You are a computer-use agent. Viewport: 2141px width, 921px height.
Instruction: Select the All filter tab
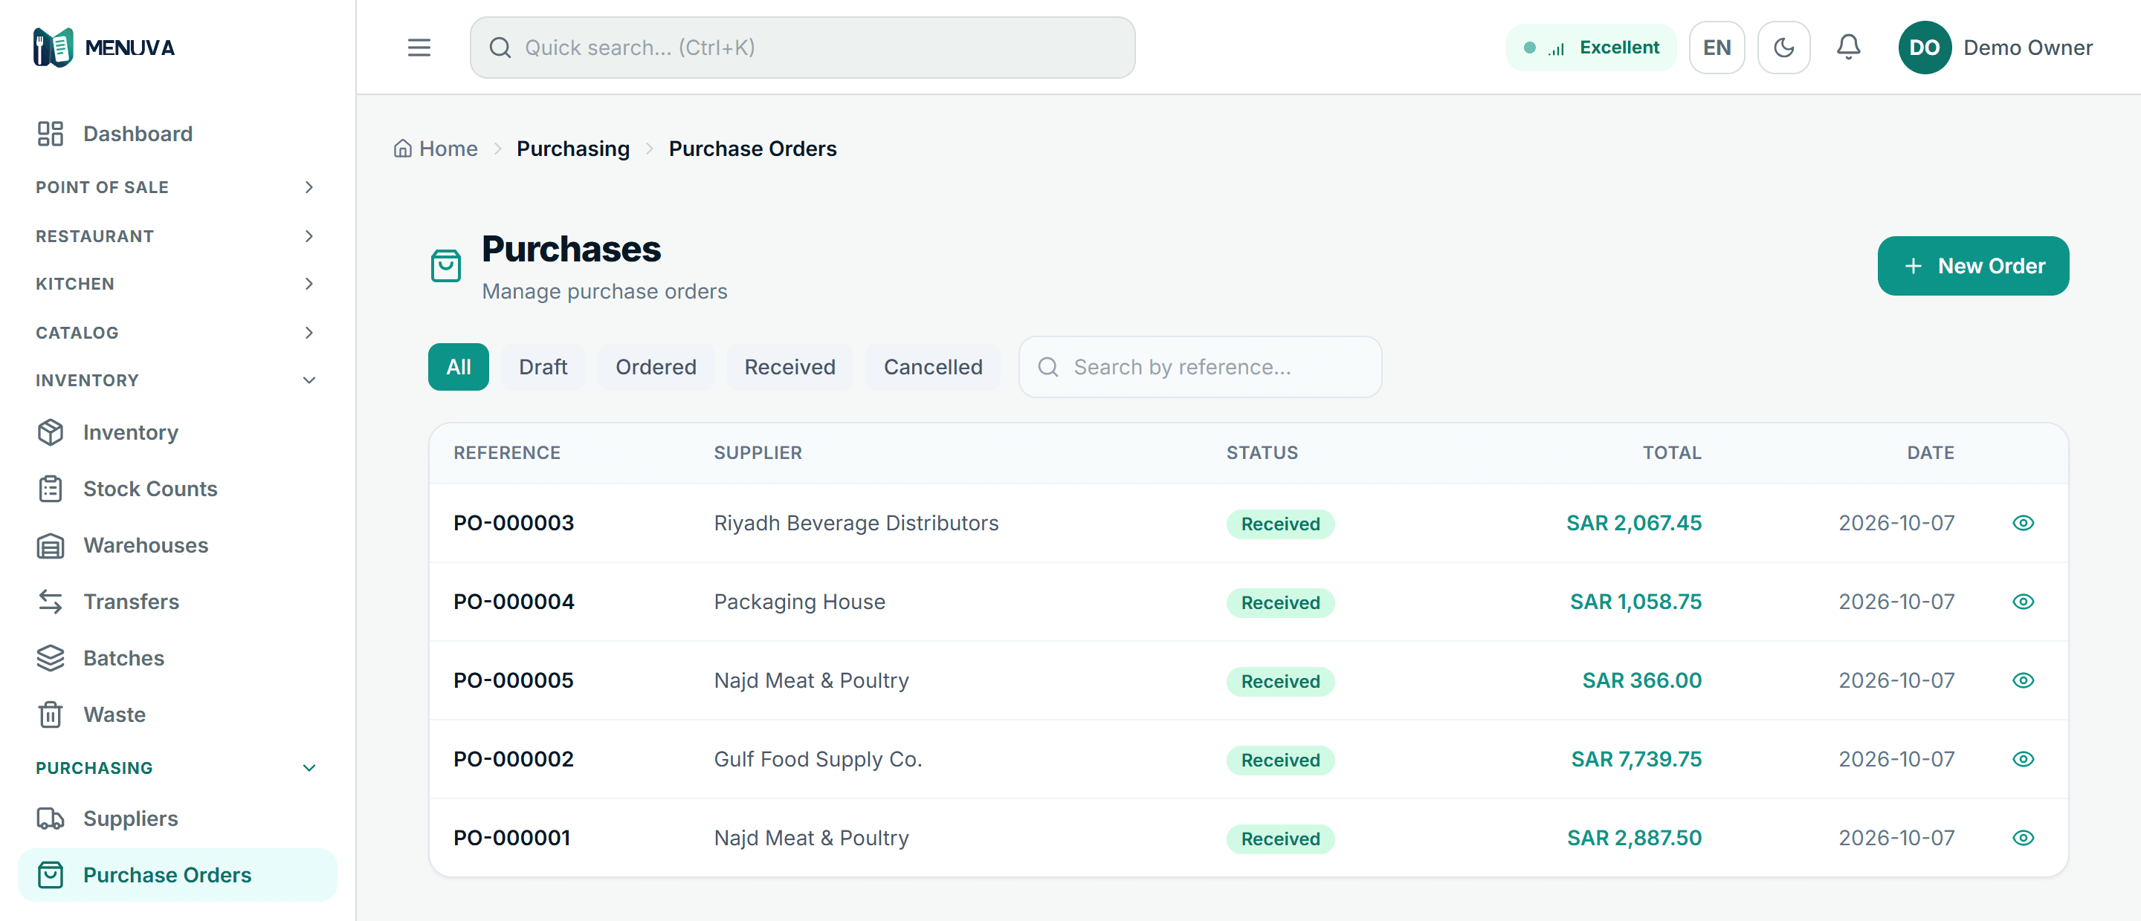[458, 366]
